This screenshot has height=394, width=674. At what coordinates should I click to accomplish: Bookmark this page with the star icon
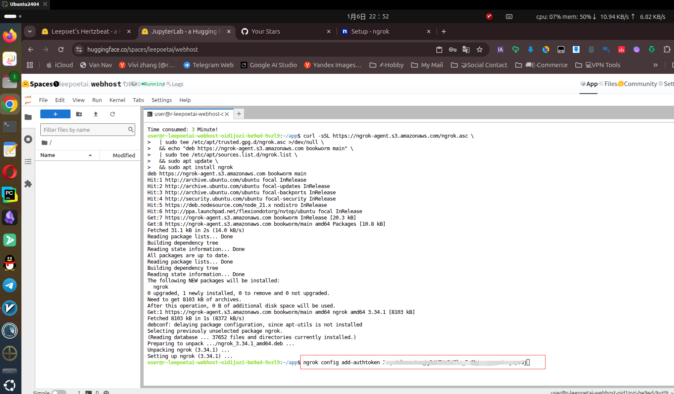[480, 50]
